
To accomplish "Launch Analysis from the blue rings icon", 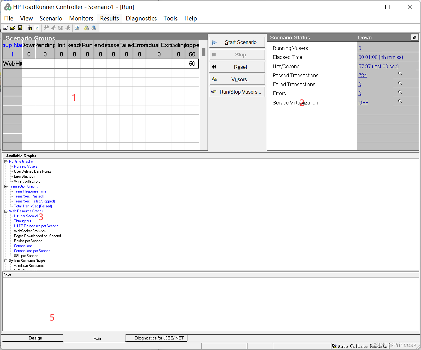I will pyautogui.click(x=94, y=28).
